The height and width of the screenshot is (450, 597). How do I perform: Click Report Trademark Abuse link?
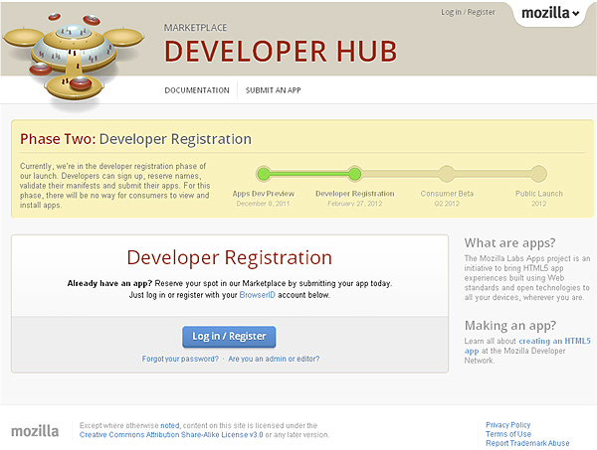pyautogui.click(x=527, y=443)
